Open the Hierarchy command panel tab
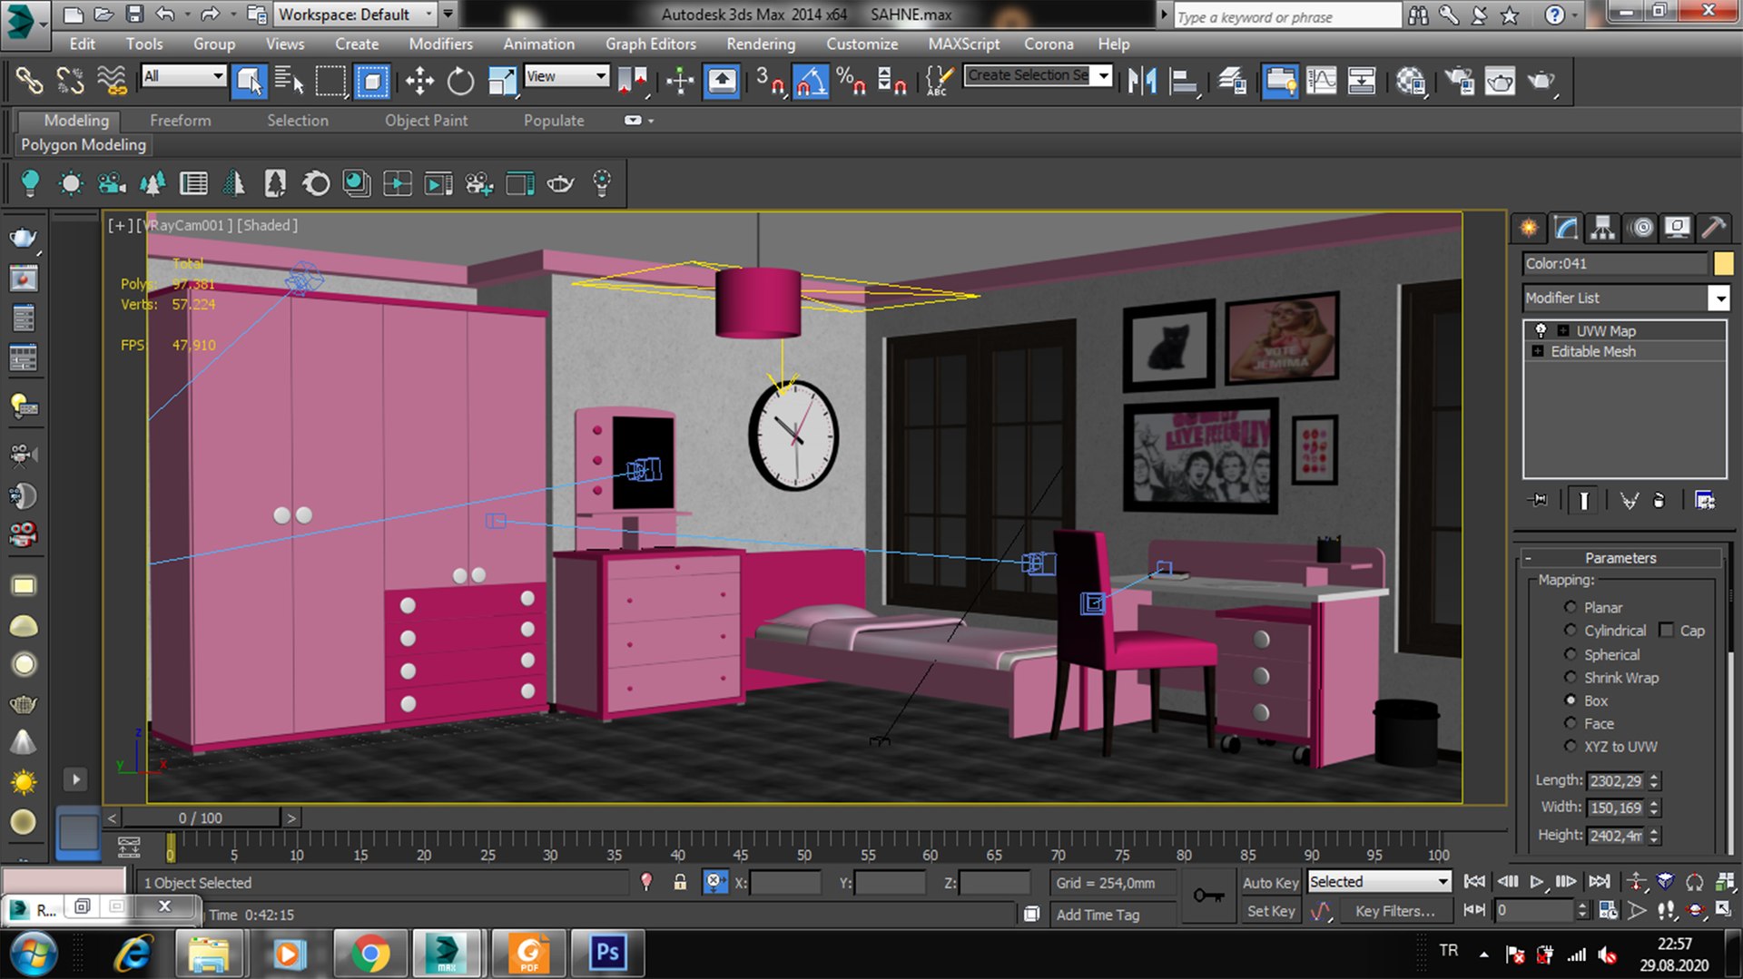This screenshot has width=1743, height=979. [1603, 227]
